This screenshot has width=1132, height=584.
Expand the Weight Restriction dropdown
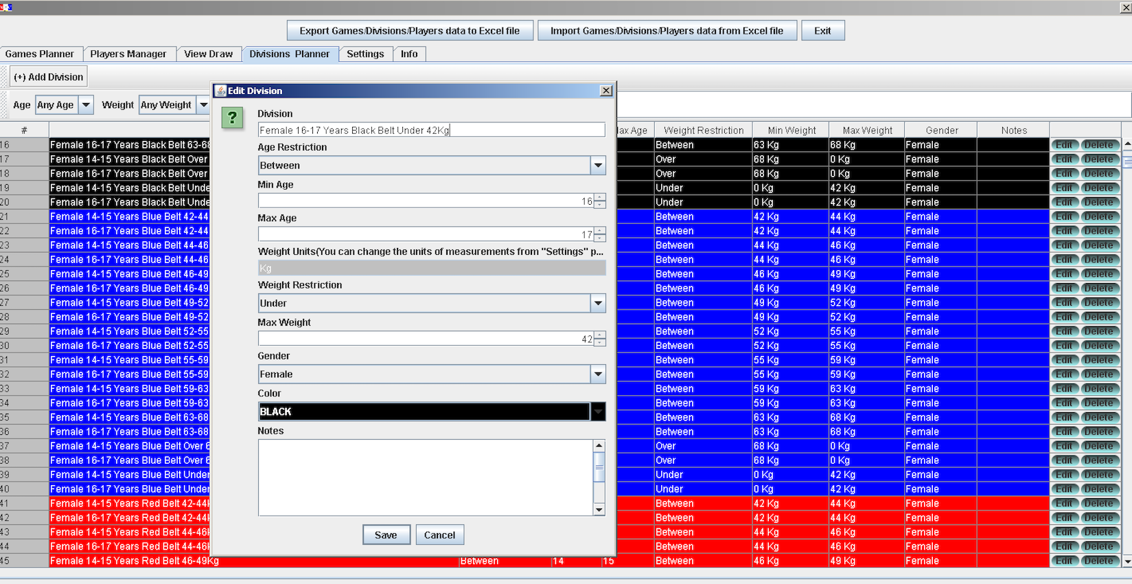(598, 303)
